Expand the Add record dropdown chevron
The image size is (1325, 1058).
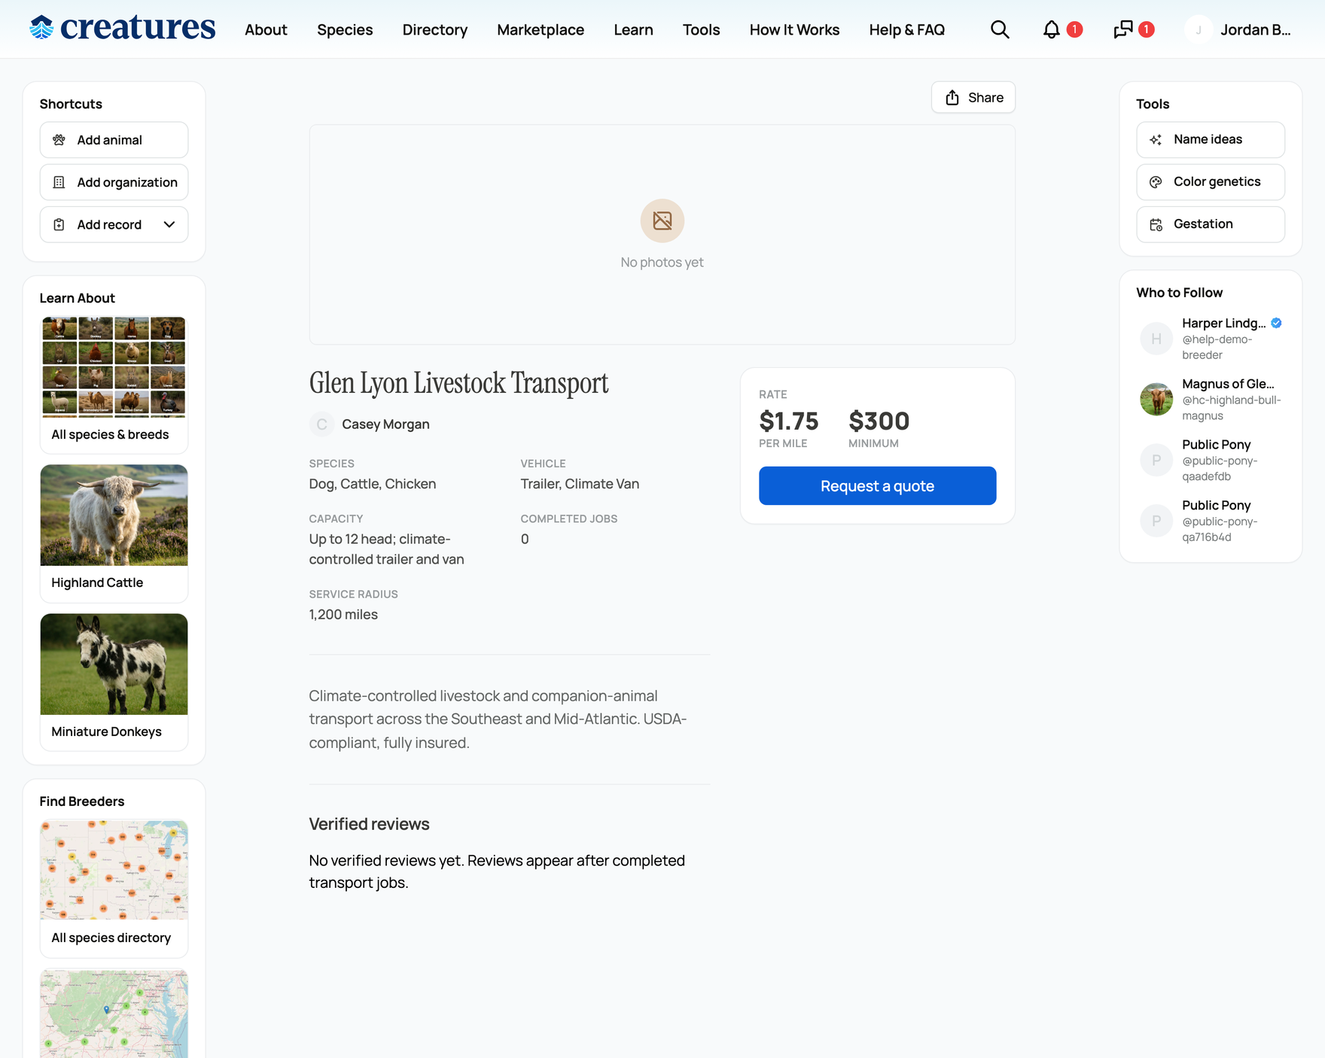pyautogui.click(x=169, y=224)
